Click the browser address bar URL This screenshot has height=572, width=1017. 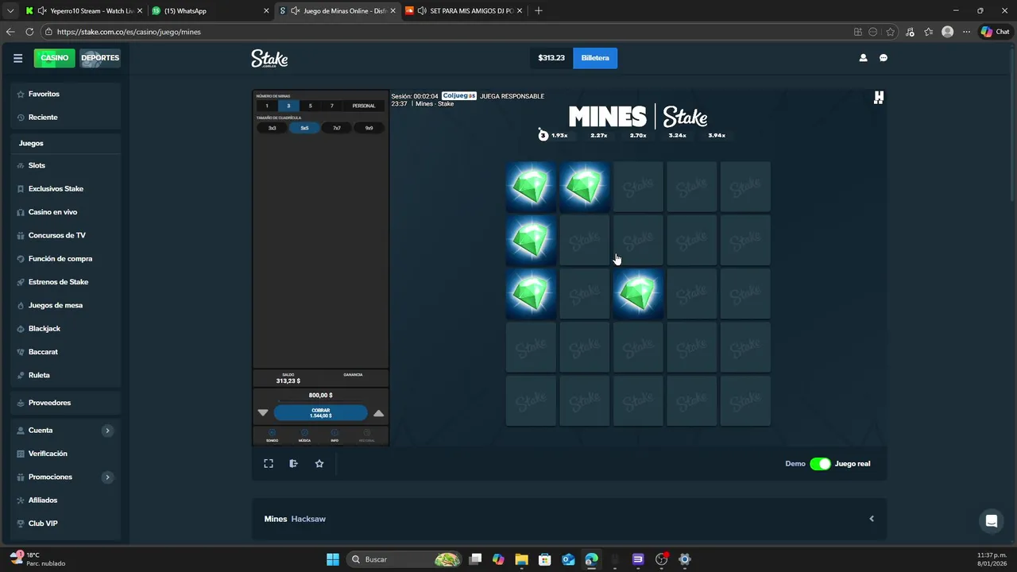click(x=129, y=32)
